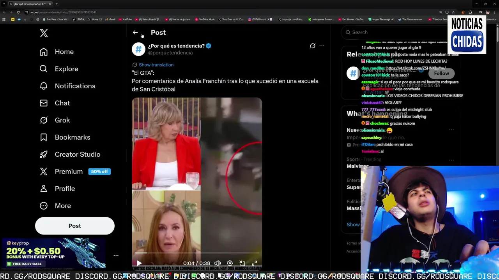Viewport: 499px width, 280px height.
Task: Click the keydrop ad banner
Action: tap(53, 254)
